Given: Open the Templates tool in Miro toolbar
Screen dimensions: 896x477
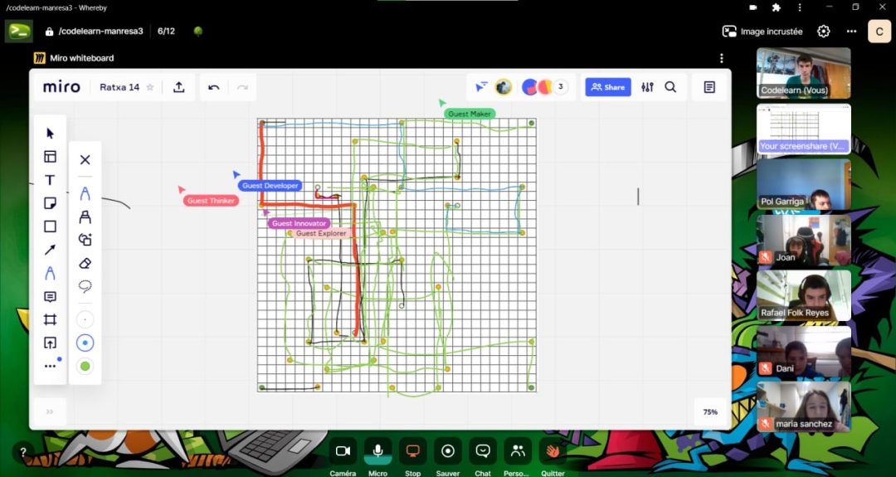Looking at the screenshot, I should point(51,157).
